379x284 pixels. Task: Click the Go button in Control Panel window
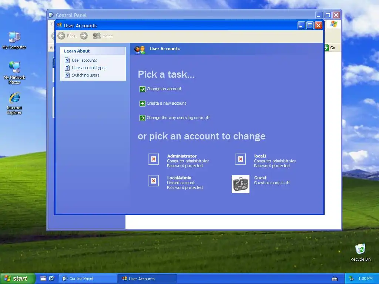point(330,48)
